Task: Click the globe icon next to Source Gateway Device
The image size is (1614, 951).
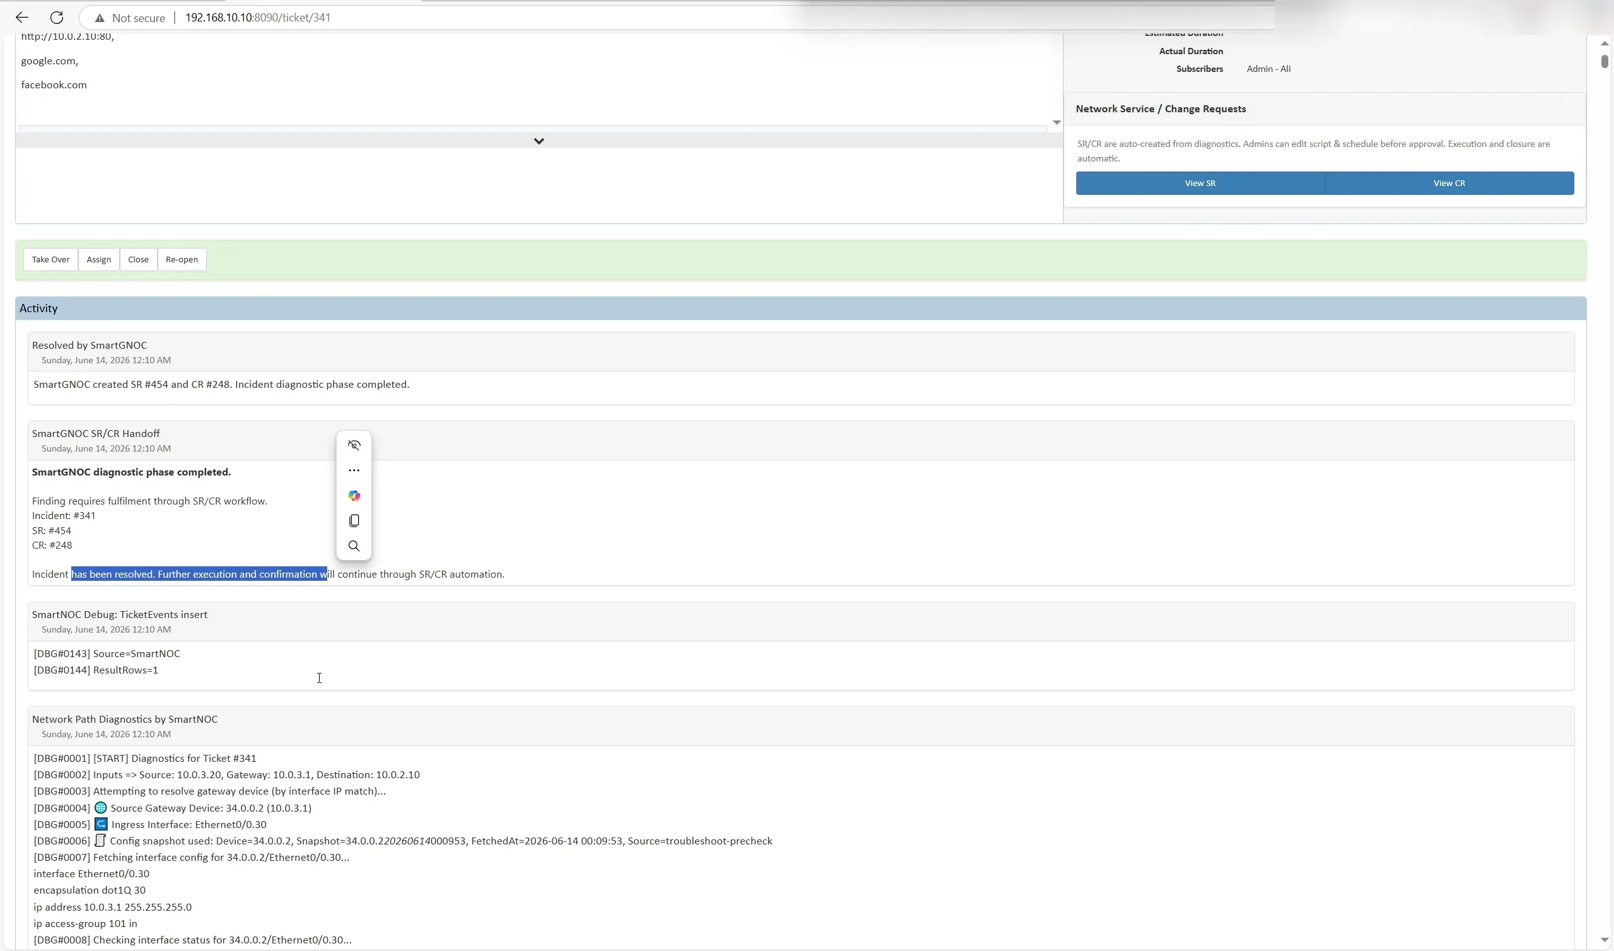Action: tap(100, 807)
